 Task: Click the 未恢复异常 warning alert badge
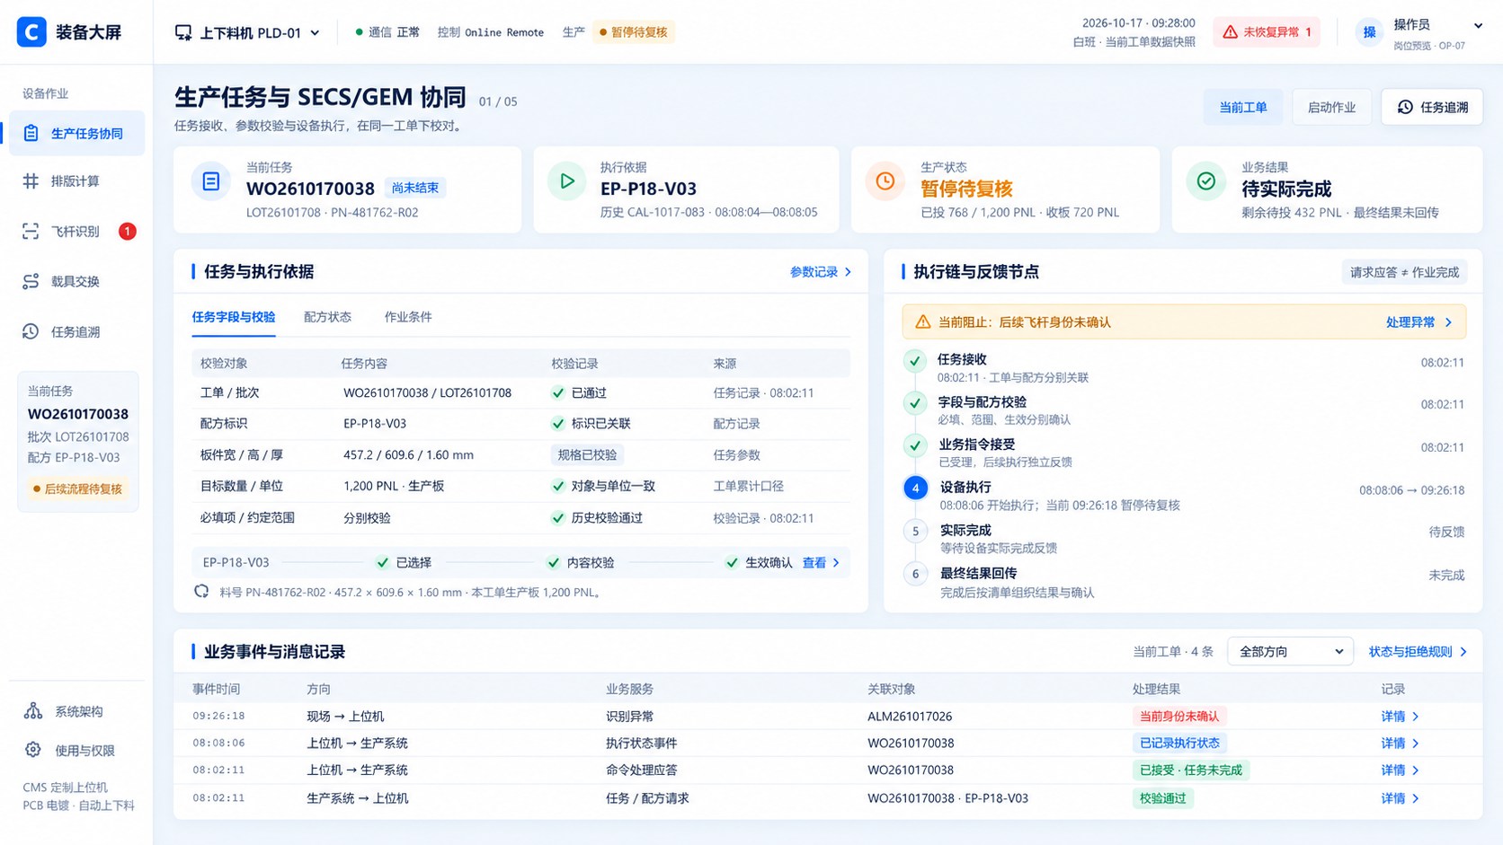(1266, 32)
